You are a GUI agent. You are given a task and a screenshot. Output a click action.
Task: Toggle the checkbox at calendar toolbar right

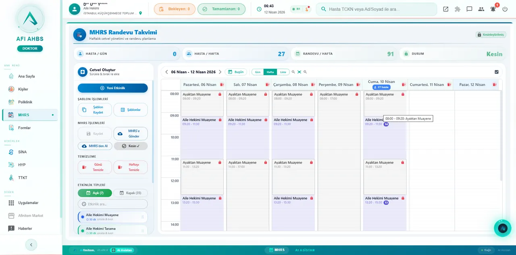tap(496, 72)
